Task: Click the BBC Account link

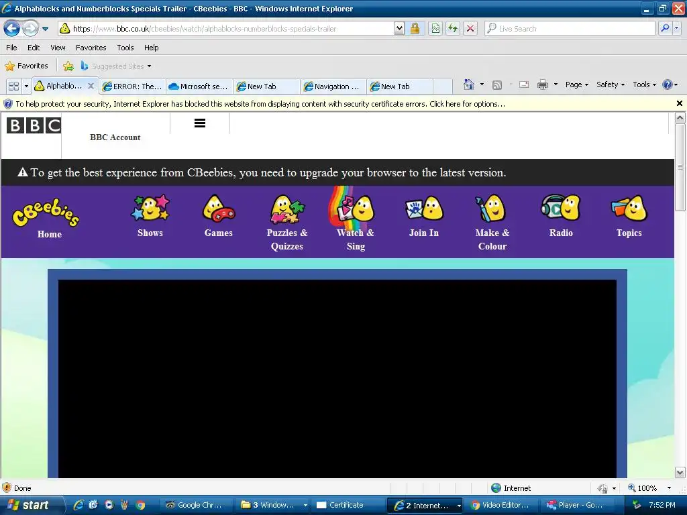Action: [115, 137]
